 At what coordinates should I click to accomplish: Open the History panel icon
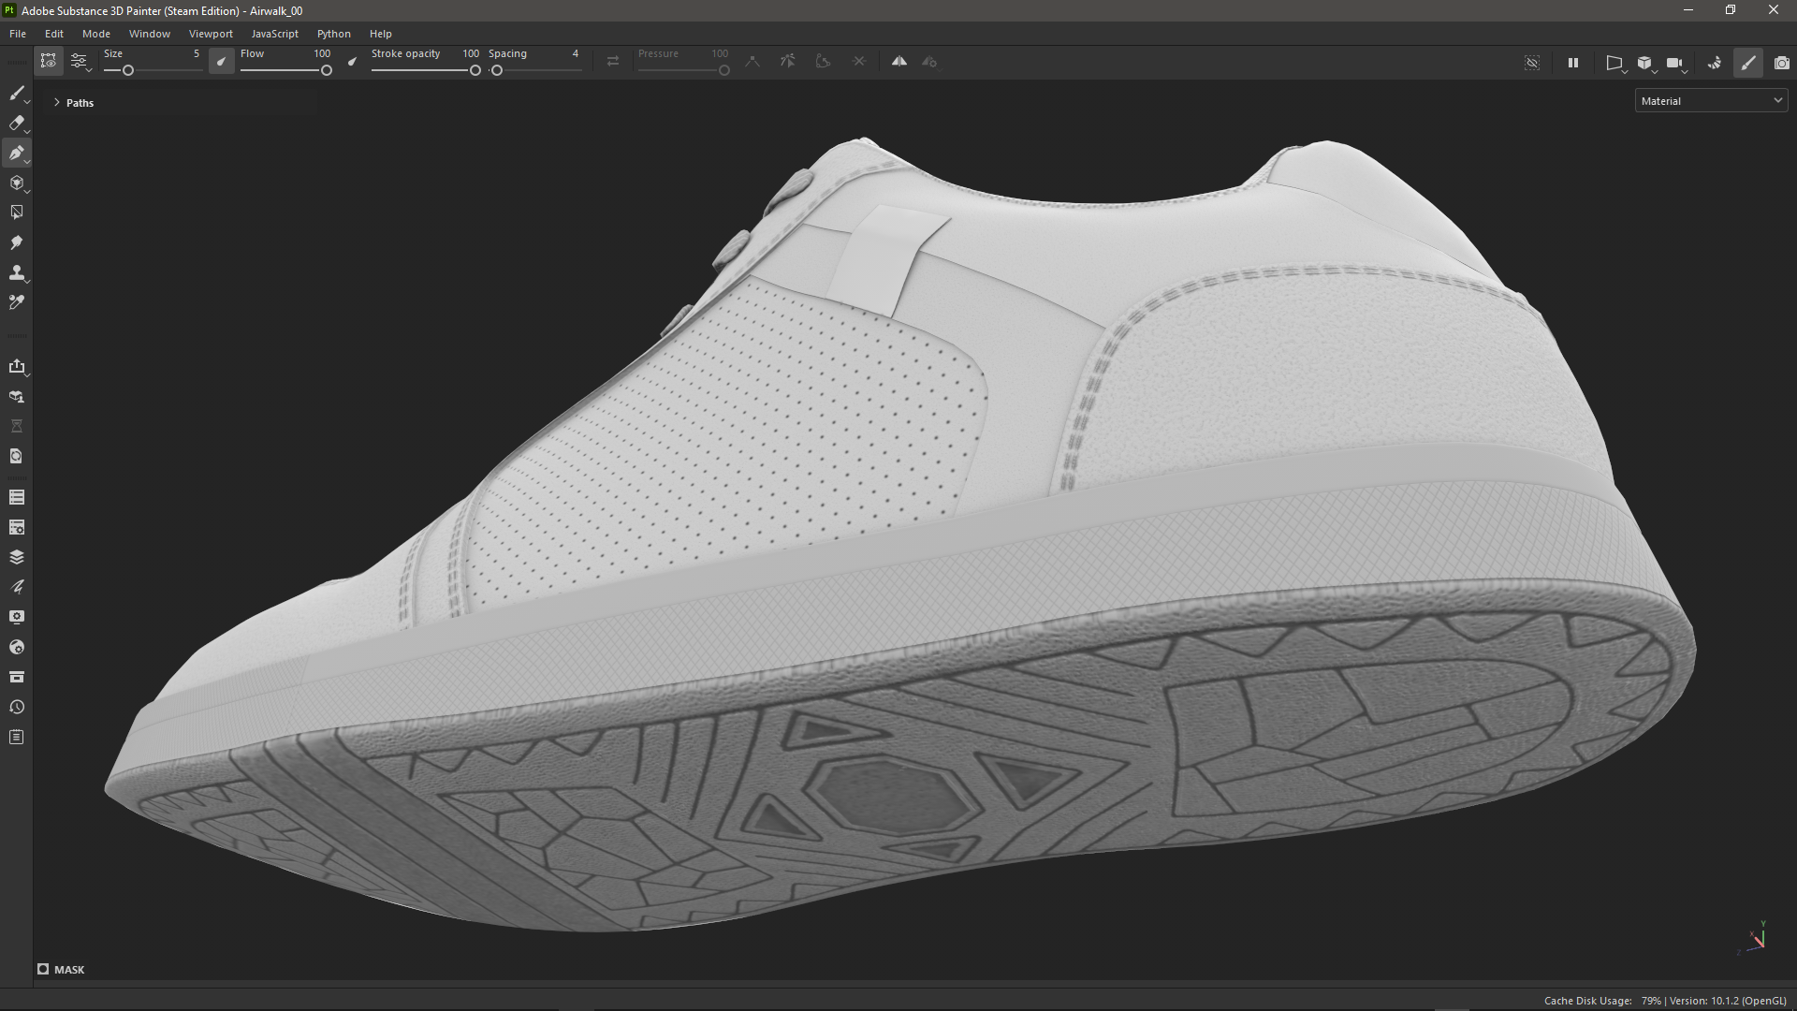click(17, 707)
